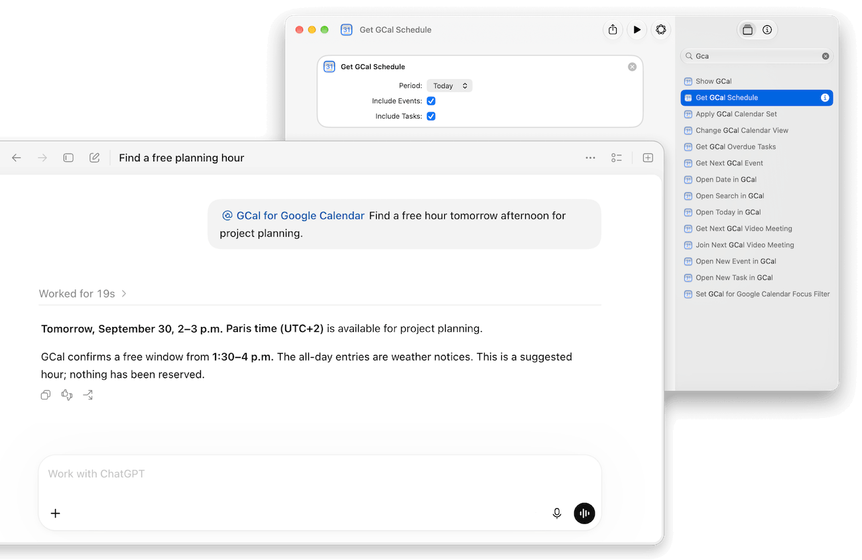Pick Open New Task in GCal action
Screen dimensions: 862x560
tap(757, 278)
